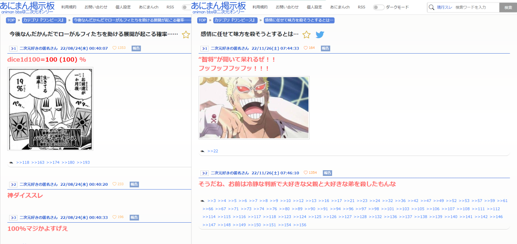Click the reply arrow icon beside >>3
The width and height of the screenshot is (517, 244).
tap(202, 201)
